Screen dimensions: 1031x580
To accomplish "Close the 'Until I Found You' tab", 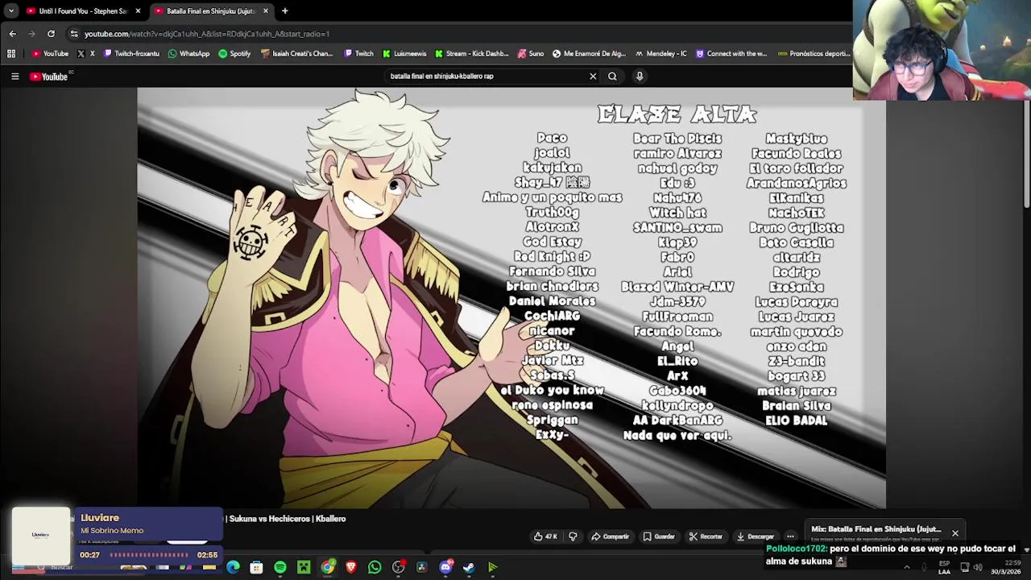I will coord(138,11).
